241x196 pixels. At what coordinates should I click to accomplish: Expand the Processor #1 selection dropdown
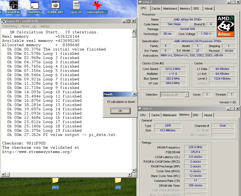(x=187, y=95)
